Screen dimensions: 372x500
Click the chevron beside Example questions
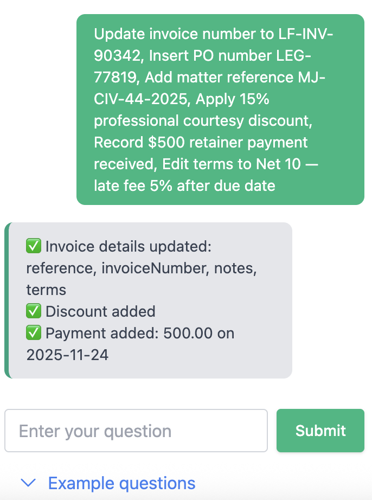(28, 483)
